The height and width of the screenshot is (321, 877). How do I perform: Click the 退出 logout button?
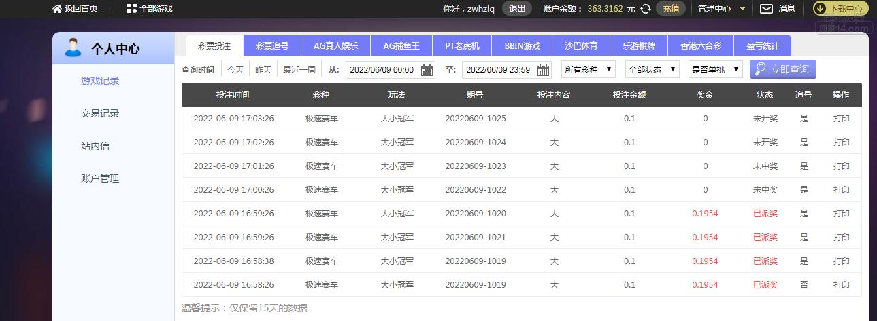[x=517, y=9]
